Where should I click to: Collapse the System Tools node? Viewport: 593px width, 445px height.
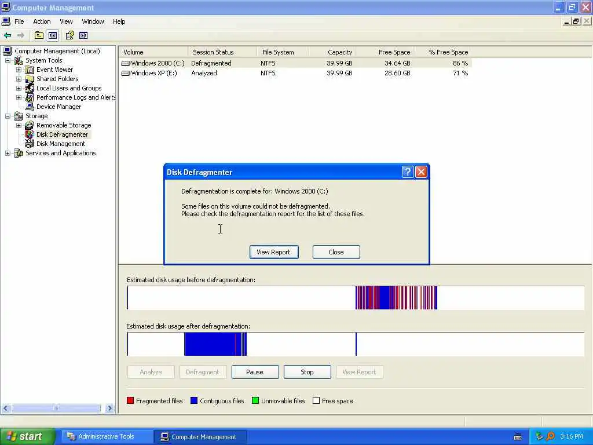8,60
